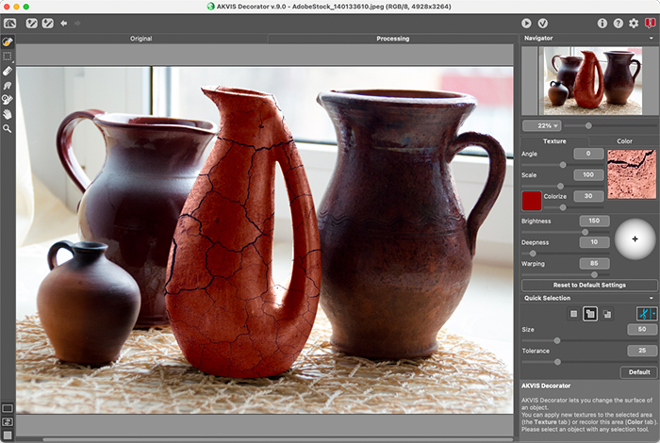Toggle New Selection mode
Viewport: 660px width, 443px height.
572,314
